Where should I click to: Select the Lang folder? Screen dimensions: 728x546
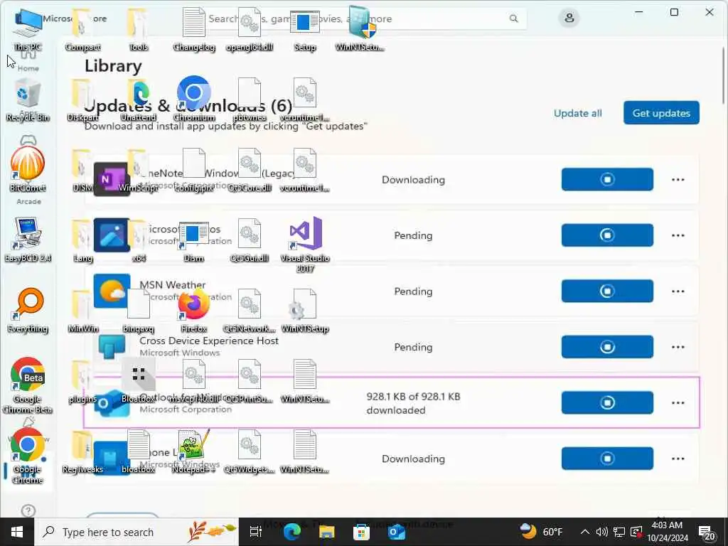coord(82,240)
